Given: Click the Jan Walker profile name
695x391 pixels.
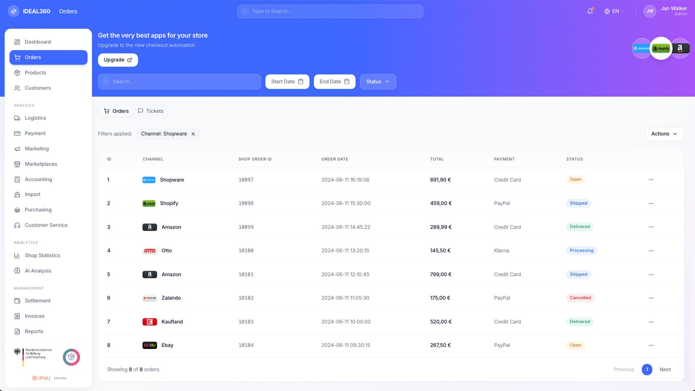Looking at the screenshot, I should click(x=674, y=8).
